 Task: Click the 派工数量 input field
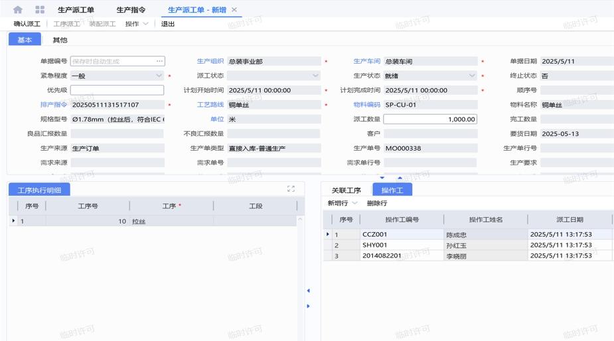pyautogui.click(x=430, y=119)
